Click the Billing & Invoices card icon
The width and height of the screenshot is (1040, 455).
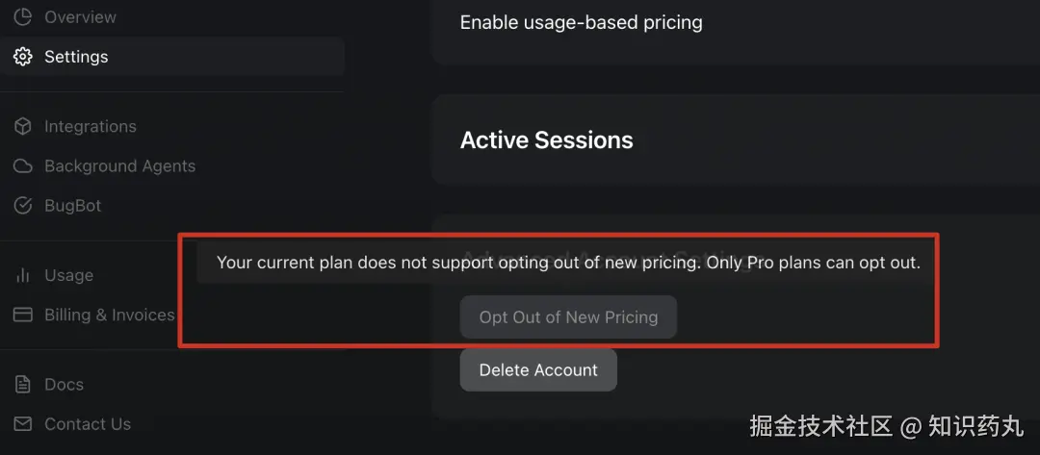point(23,315)
